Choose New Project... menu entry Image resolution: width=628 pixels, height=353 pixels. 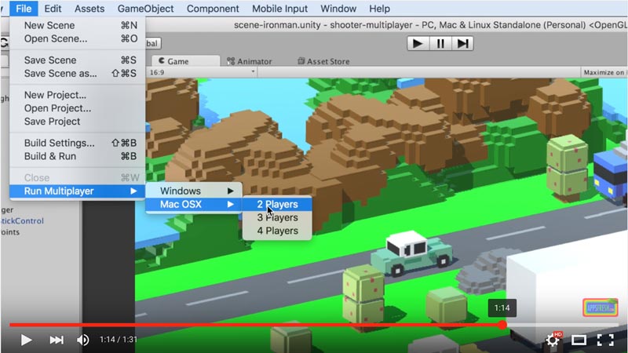point(78,95)
